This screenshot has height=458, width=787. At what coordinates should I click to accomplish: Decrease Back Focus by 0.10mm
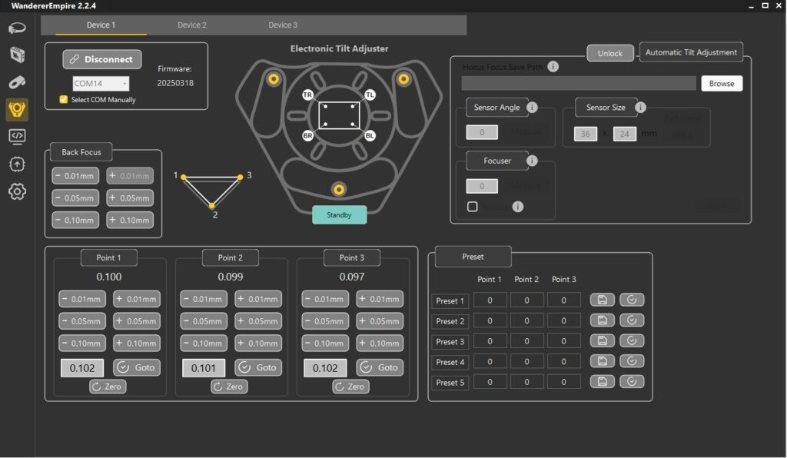click(75, 221)
